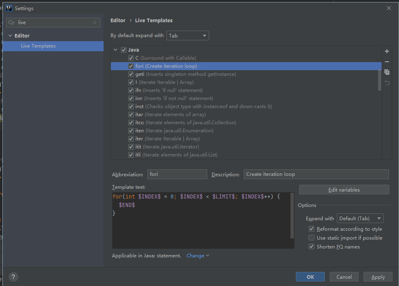Toggle the inn template checkbox
Image resolution: width=399 pixels, height=286 pixels.
pyautogui.click(x=131, y=98)
